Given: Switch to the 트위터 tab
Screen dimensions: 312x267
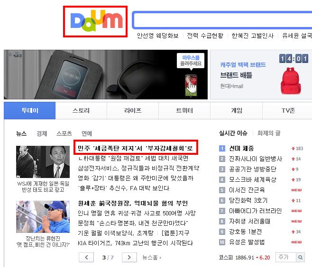Looking at the screenshot, I should click(x=184, y=110).
